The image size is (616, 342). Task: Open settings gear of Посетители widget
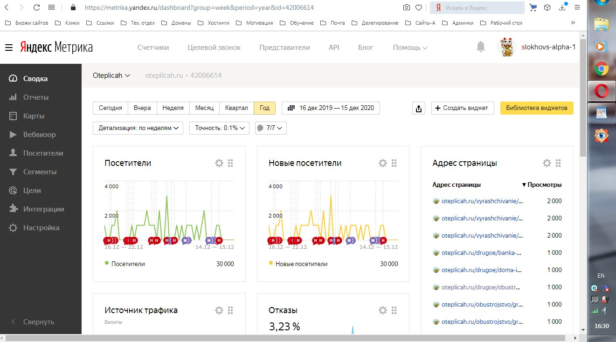pos(219,163)
